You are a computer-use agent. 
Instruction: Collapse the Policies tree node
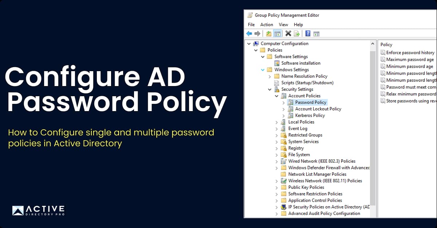pyautogui.click(x=256, y=50)
